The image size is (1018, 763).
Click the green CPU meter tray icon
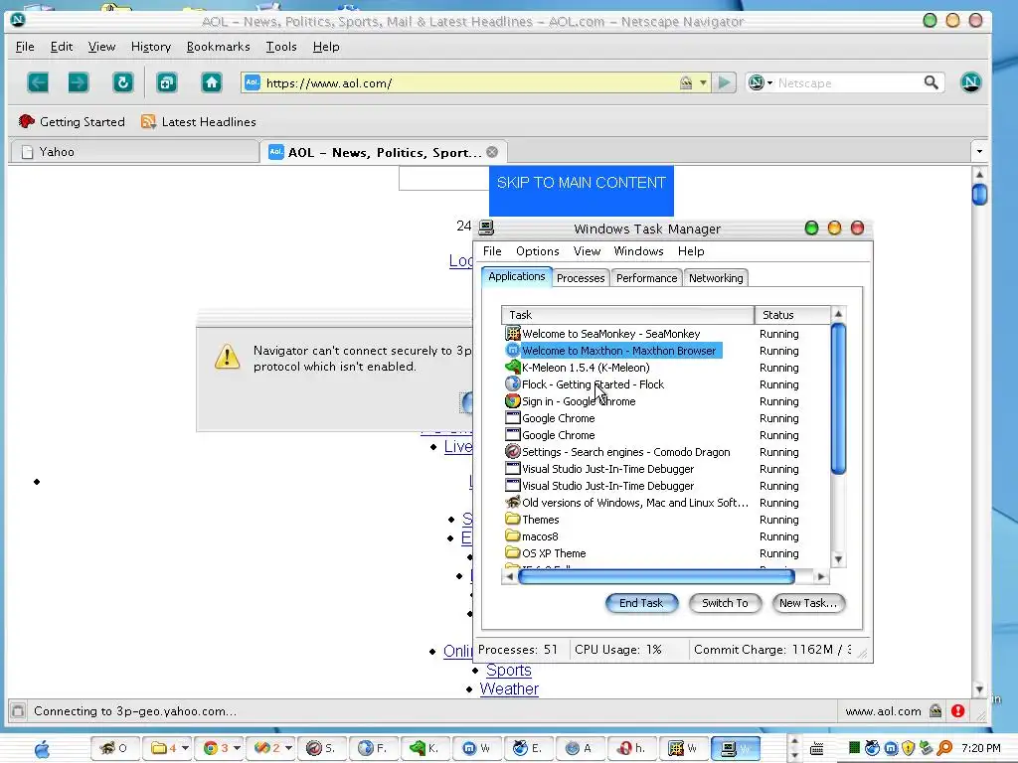854,748
